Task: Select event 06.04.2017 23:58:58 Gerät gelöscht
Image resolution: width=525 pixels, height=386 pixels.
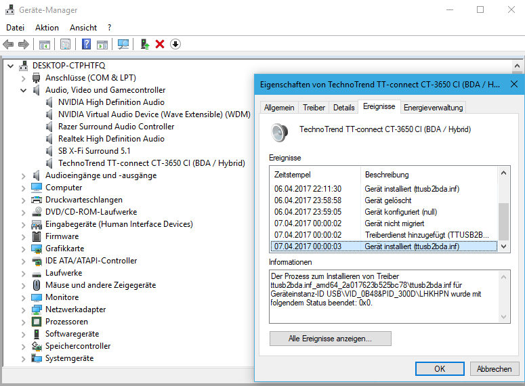Action: pos(383,200)
